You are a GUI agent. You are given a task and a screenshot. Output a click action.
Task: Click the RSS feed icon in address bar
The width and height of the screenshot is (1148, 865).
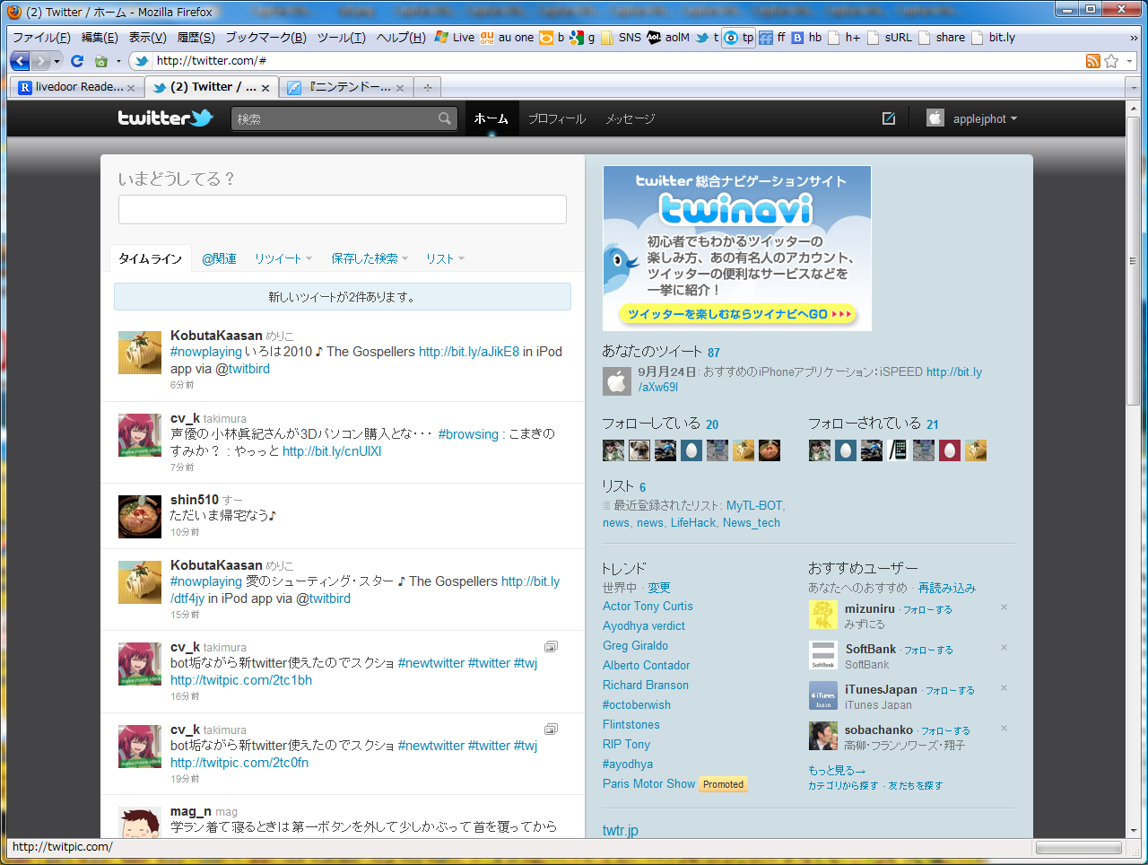1092,61
